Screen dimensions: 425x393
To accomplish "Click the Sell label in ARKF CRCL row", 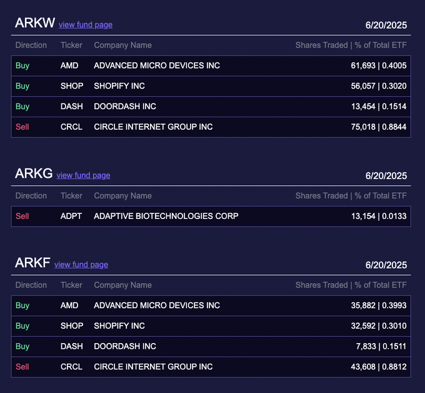I will click(22, 367).
